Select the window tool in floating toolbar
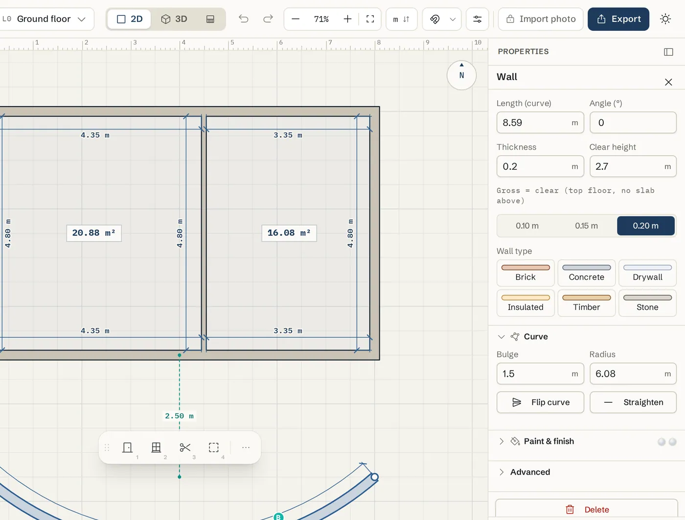This screenshot has height=520, width=685. point(156,447)
